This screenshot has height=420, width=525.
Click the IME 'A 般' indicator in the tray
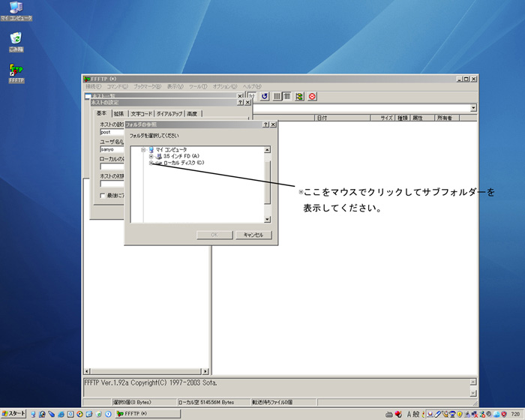point(413,414)
